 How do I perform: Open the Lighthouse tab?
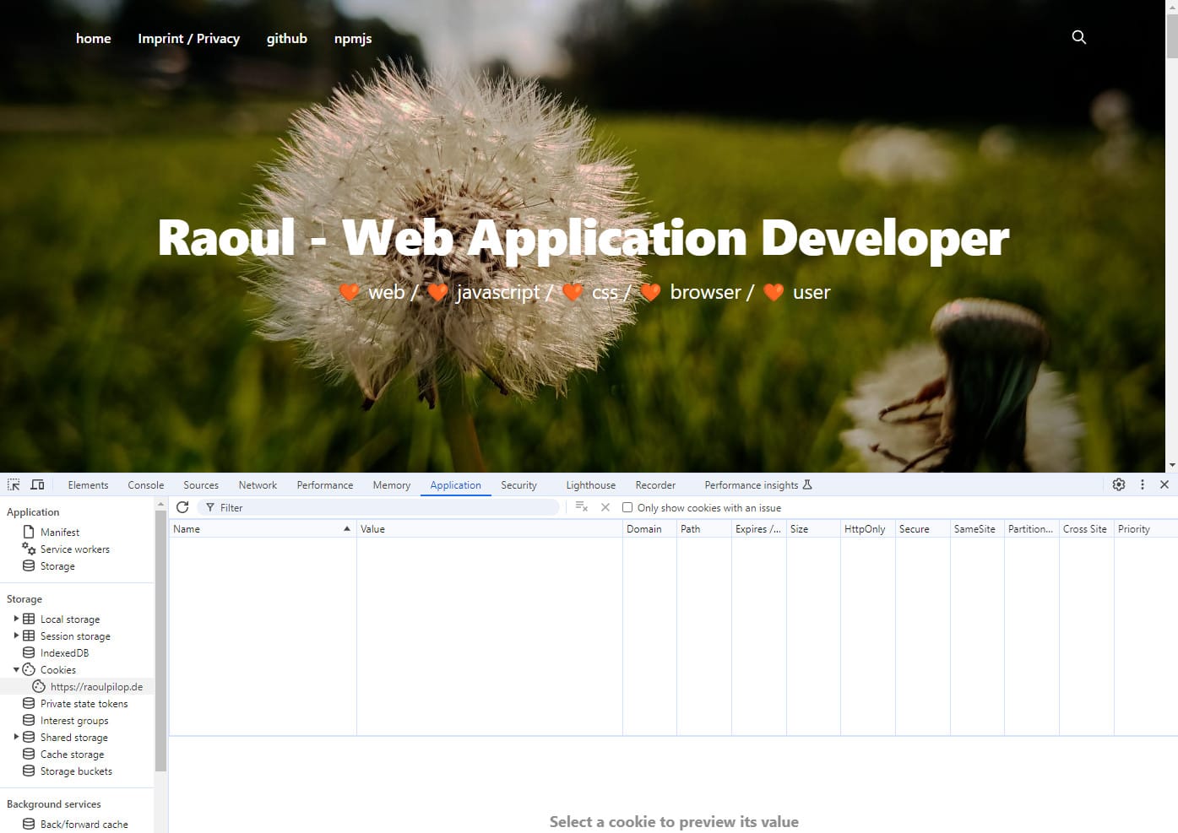[x=590, y=484]
